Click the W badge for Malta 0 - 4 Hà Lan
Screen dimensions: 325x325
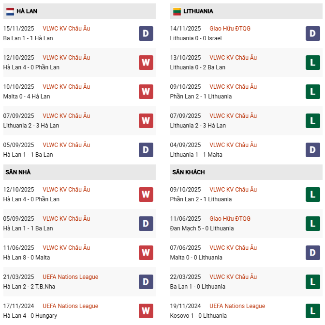click(x=146, y=91)
